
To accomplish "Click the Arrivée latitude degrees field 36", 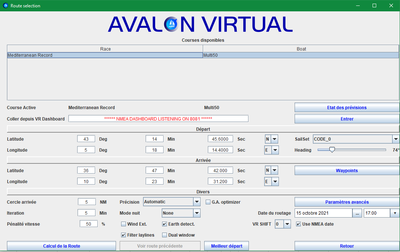I will [x=86, y=170].
